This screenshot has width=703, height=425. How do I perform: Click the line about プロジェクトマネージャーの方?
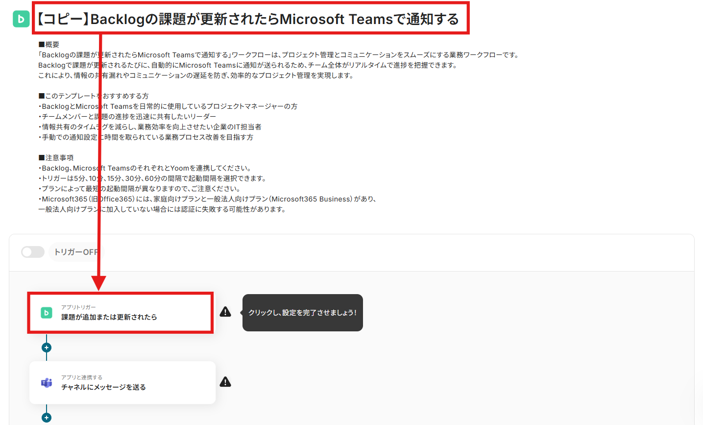[x=168, y=106]
